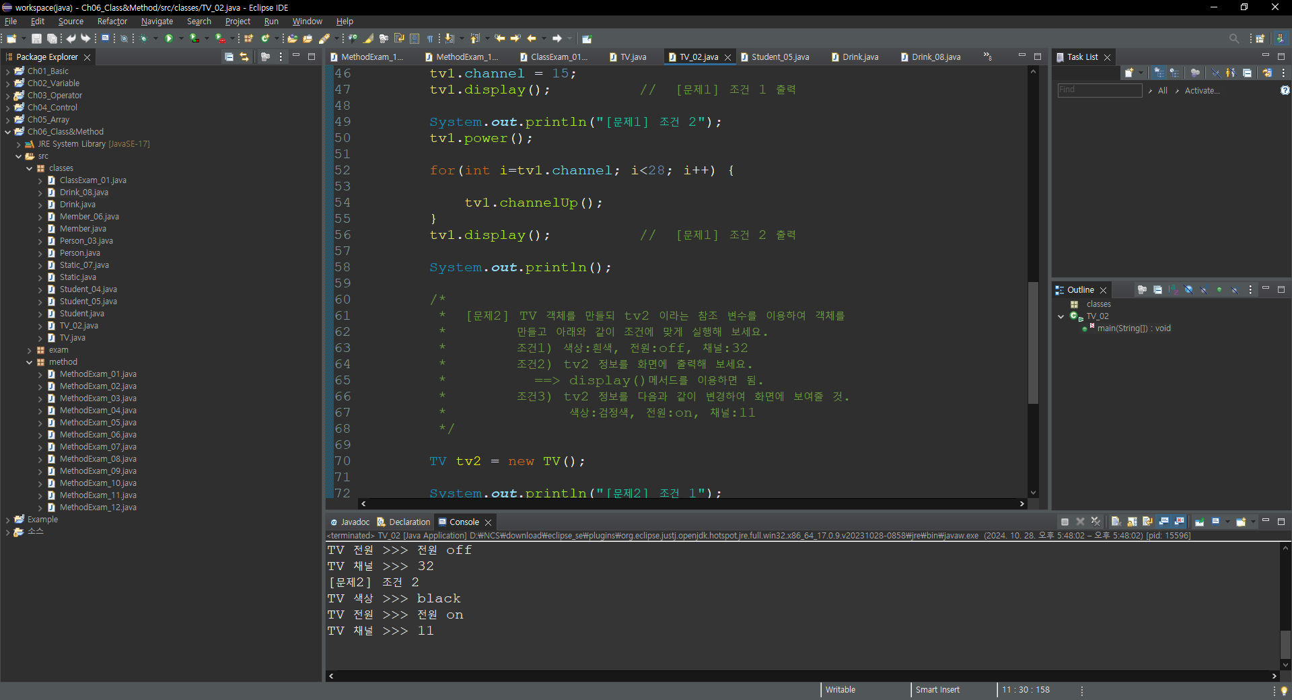Select MethodExam_07.java in Package Explorer
1292x700 pixels.
point(98,447)
